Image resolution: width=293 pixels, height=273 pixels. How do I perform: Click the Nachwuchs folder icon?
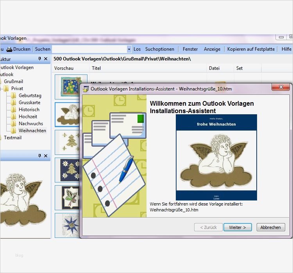pos(13,124)
